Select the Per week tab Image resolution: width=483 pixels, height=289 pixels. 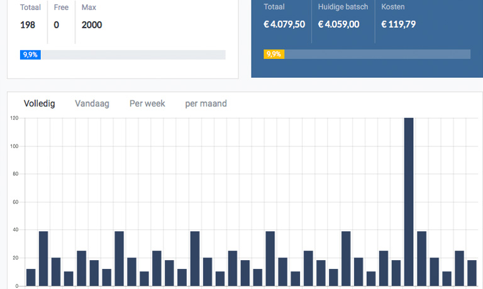[147, 104]
